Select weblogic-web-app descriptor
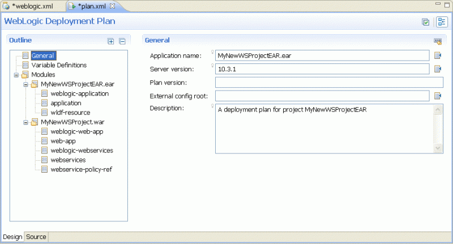Viewport: 453px width, 244px height. 77,131
